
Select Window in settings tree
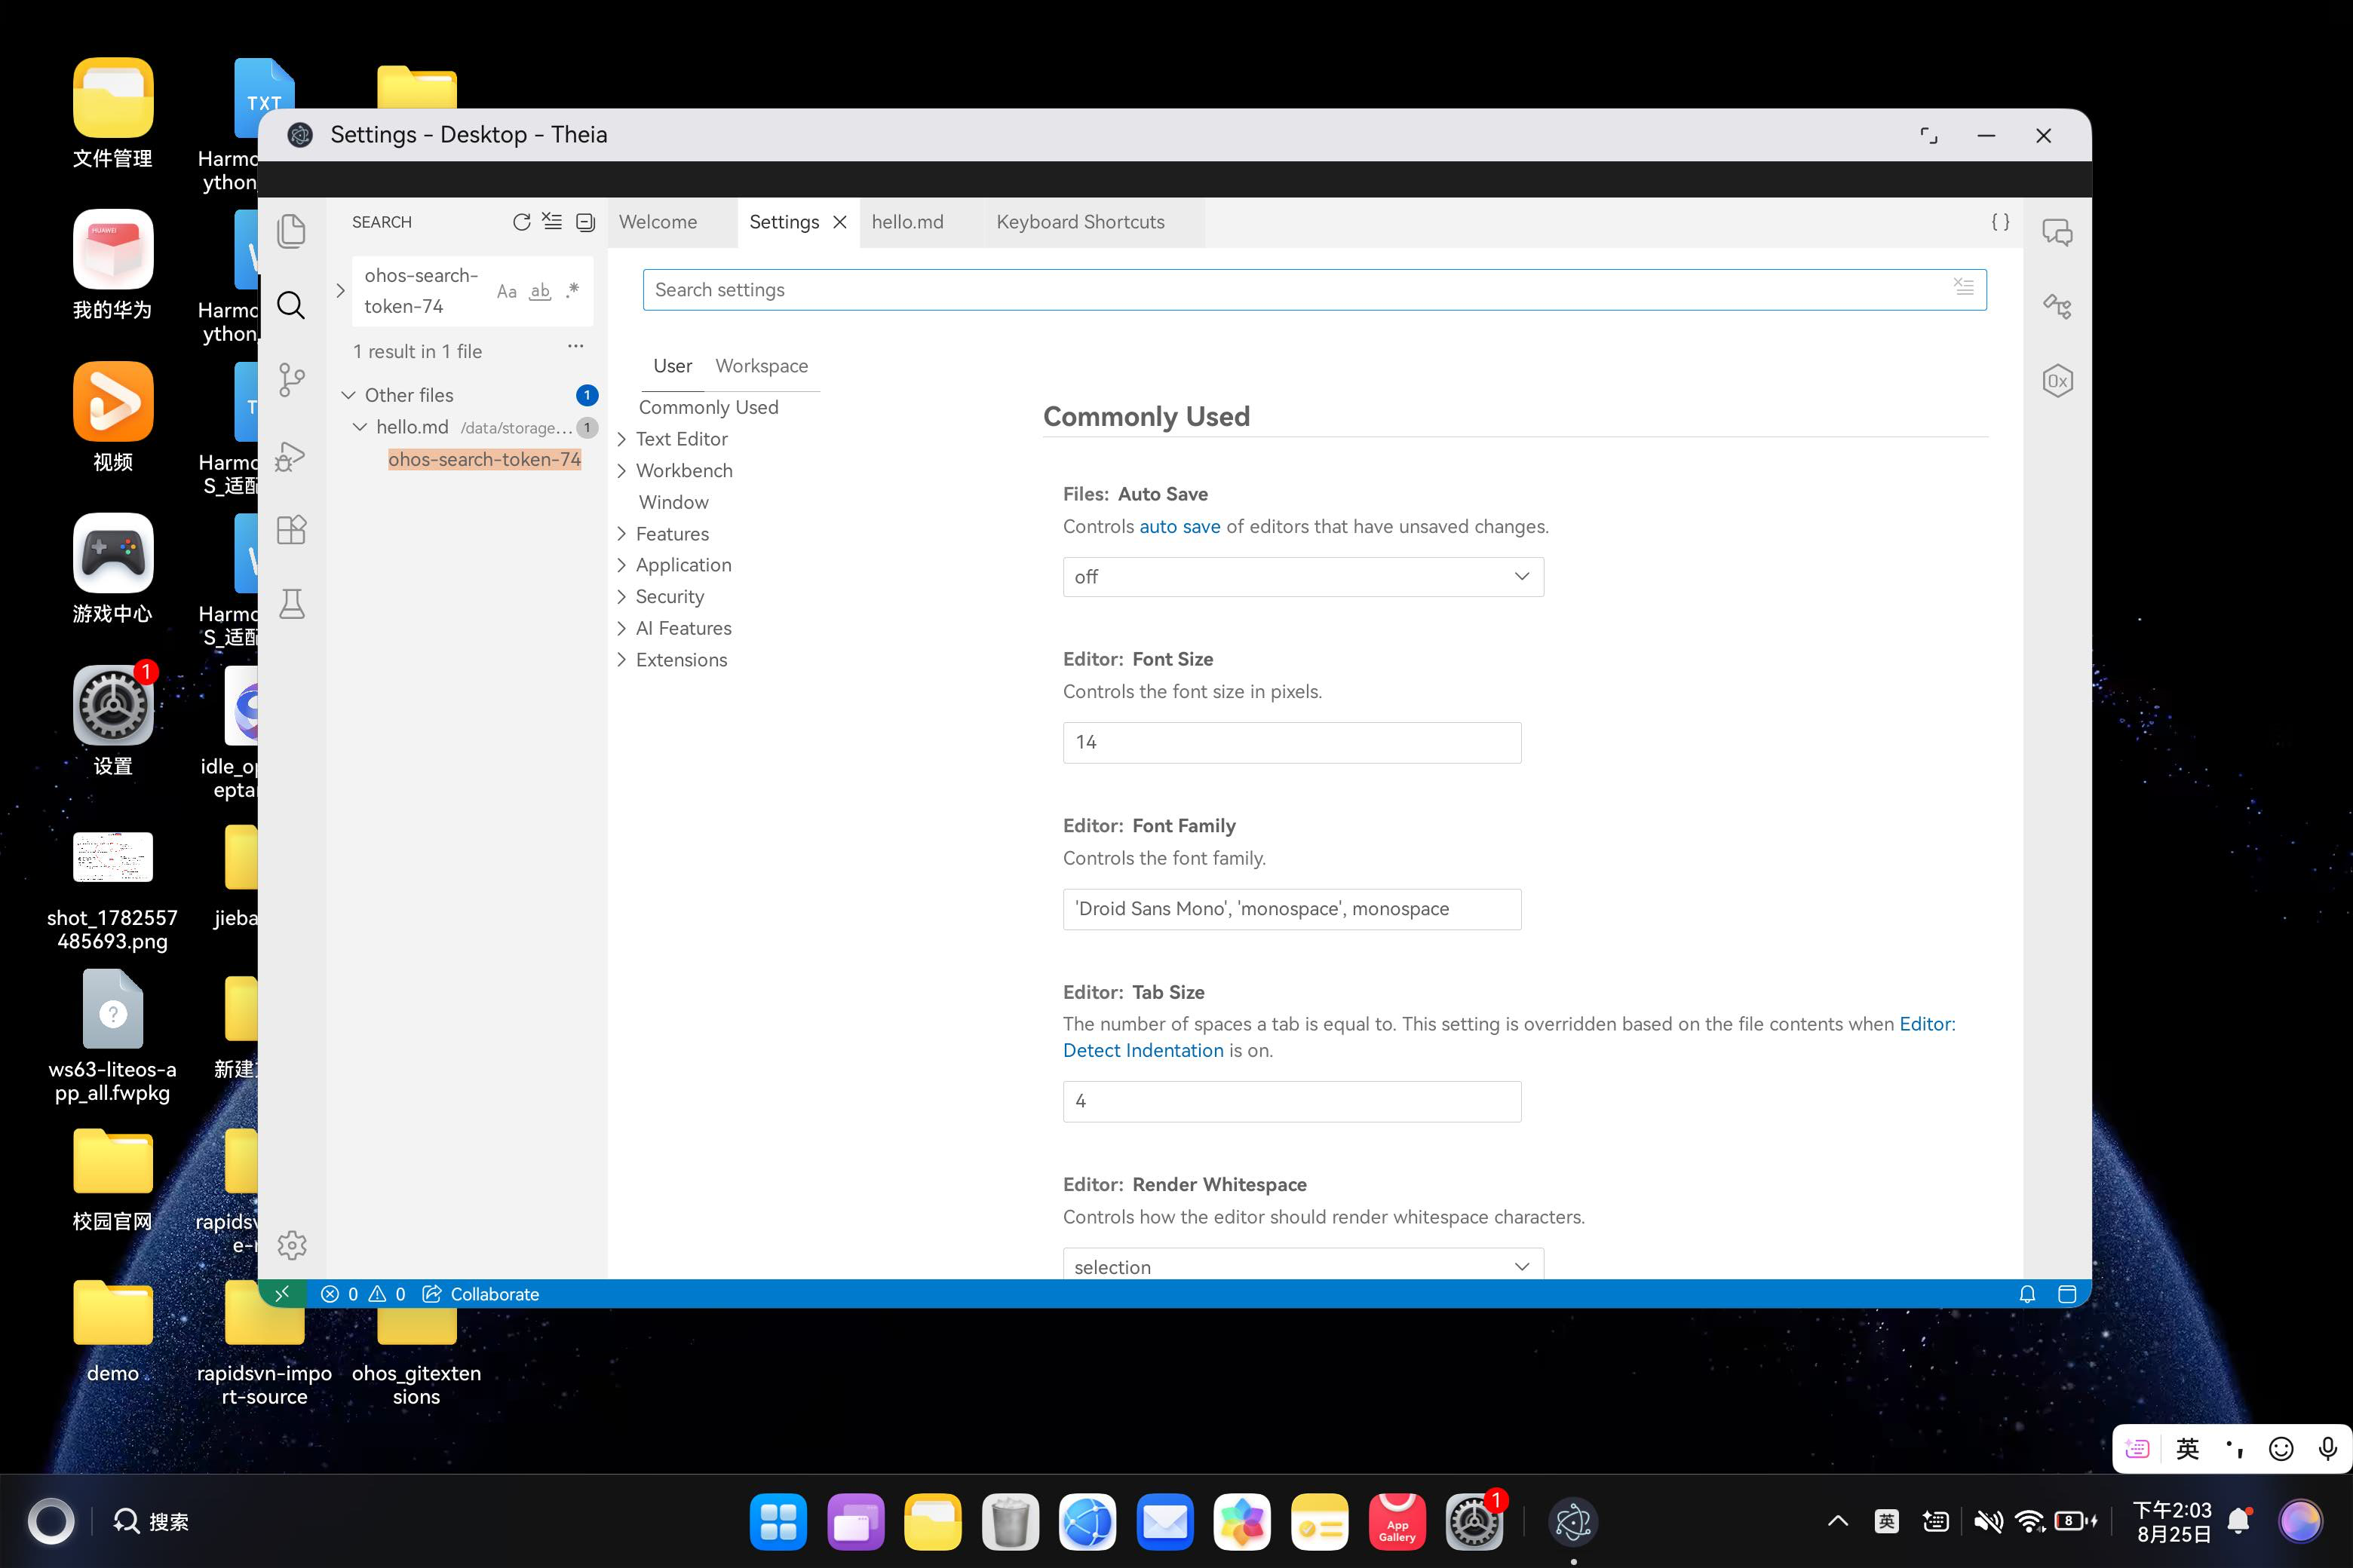click(x=673, y=502)
